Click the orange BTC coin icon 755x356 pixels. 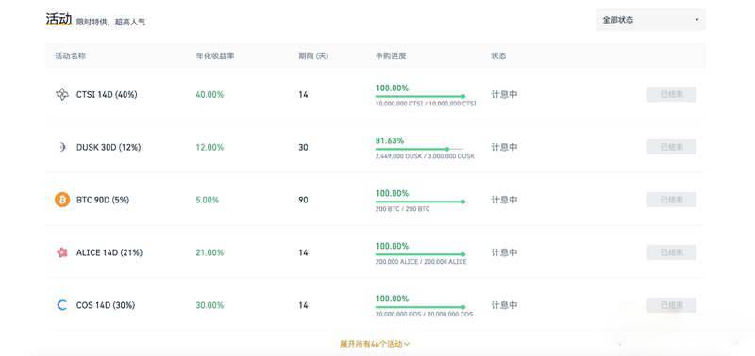point(62,200)
